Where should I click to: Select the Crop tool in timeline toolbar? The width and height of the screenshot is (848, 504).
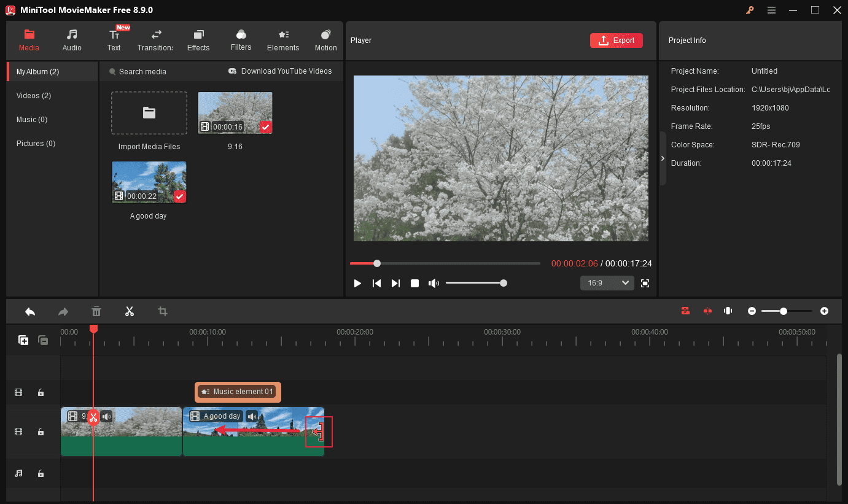163,311
